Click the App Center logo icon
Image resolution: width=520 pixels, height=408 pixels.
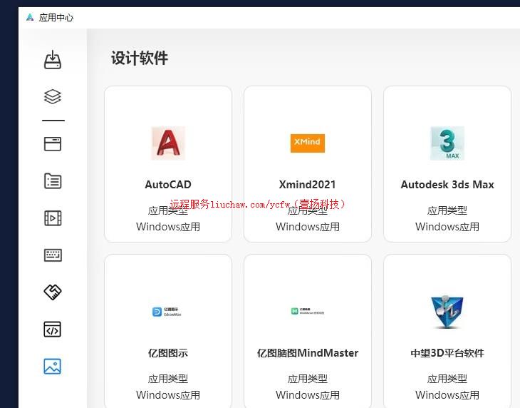[x=30, y=17]
